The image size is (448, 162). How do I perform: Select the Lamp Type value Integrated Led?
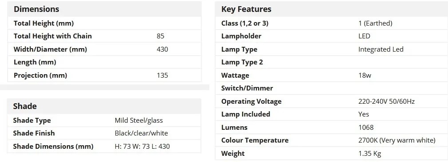pyautogui.click(x=381, y=49)
